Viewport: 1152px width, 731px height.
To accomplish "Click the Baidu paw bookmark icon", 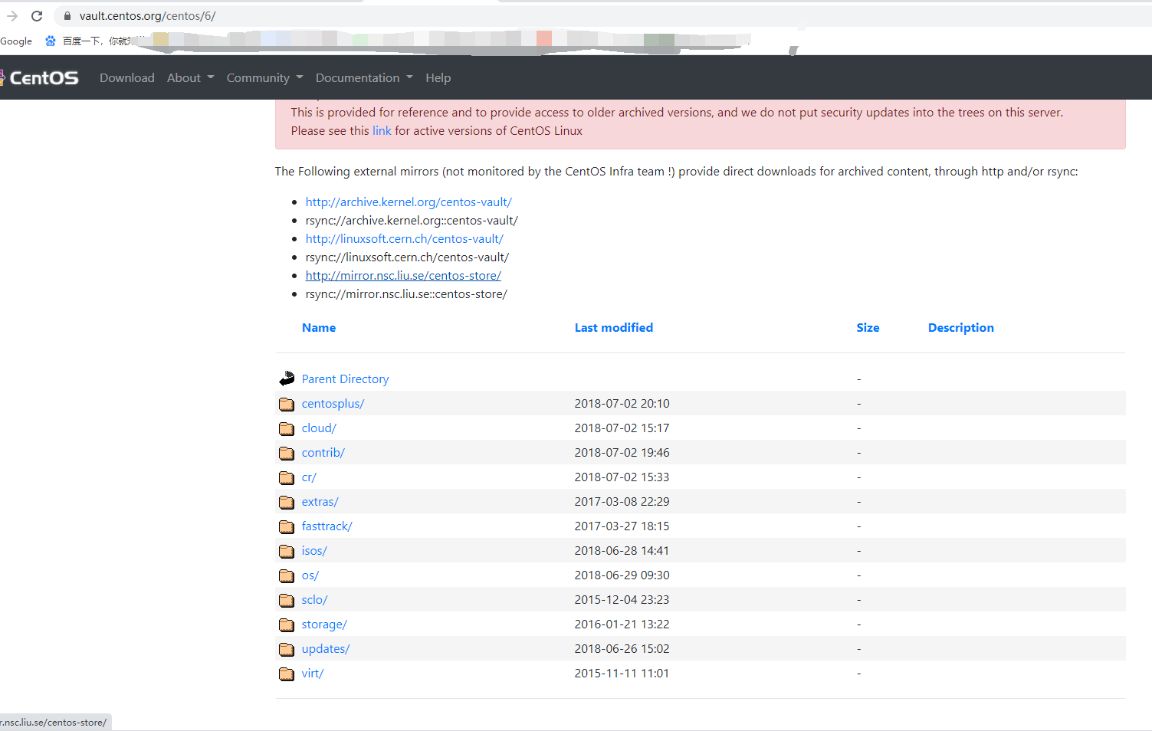I will point(51,41).
